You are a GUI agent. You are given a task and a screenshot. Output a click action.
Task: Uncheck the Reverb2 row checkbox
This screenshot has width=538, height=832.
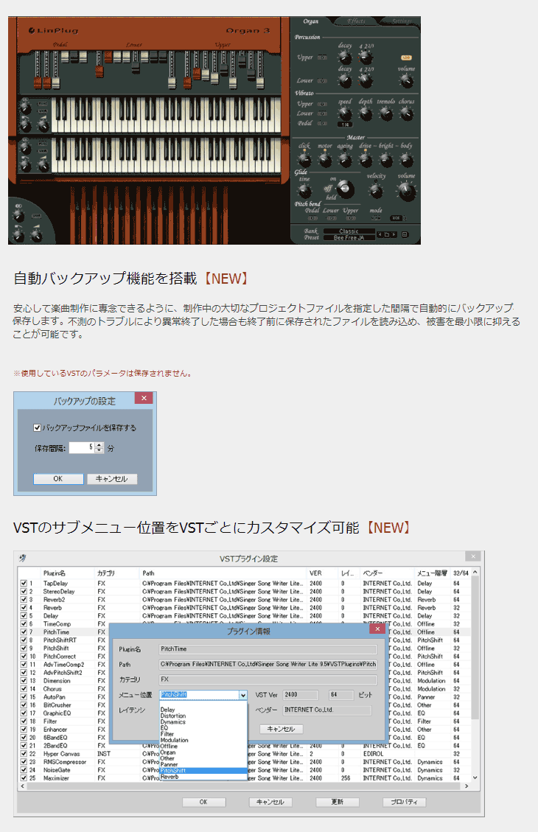point(24,600)
